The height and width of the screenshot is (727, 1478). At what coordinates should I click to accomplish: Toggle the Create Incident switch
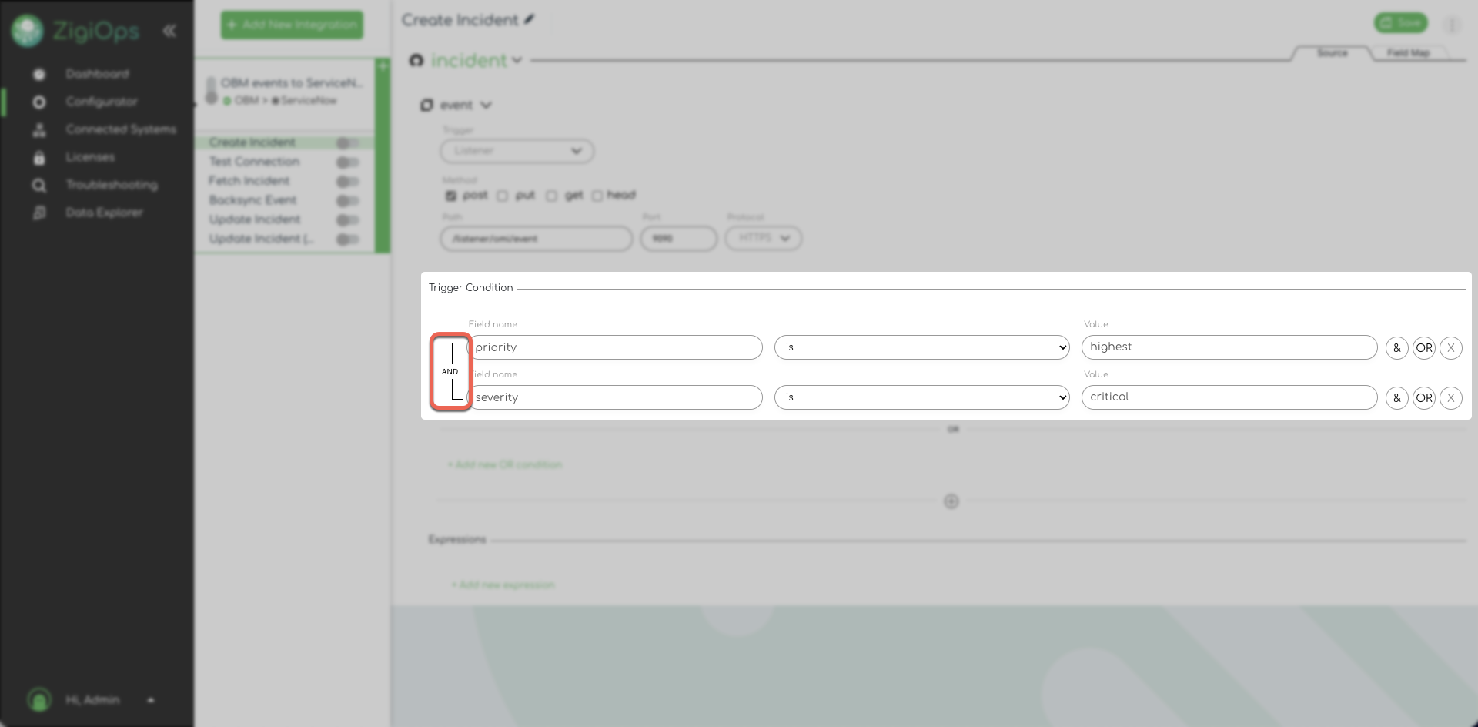347,143
